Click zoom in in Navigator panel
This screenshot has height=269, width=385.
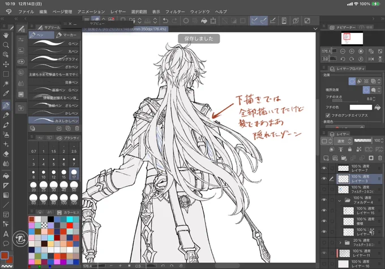pyautogui.click(x=352, y=51)
